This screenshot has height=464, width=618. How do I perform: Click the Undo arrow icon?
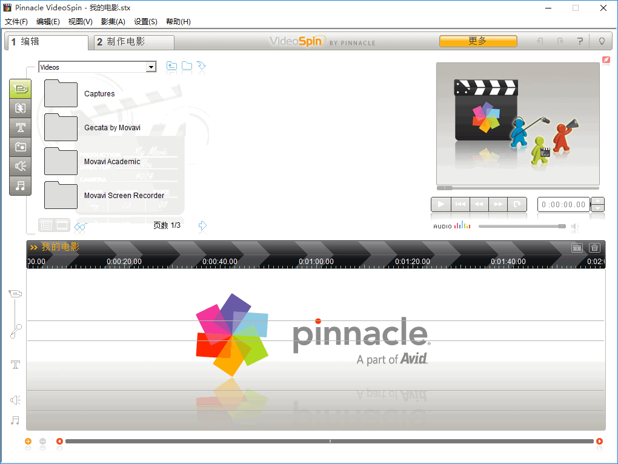pos(540,41)
